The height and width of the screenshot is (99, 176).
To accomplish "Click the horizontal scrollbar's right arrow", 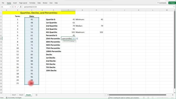I will (x=173, y=95).
